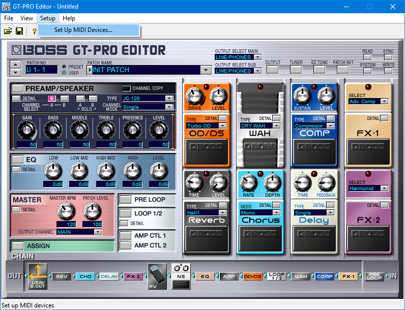Toggle AMP CTL 1 switch
This screenshot has height=310, width=405.
coord(126,235)
